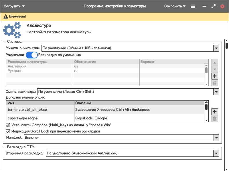The width and height of the screenshot is (229, 171).
Task: Add an additional option with plus button
Action: pos(215,111)
